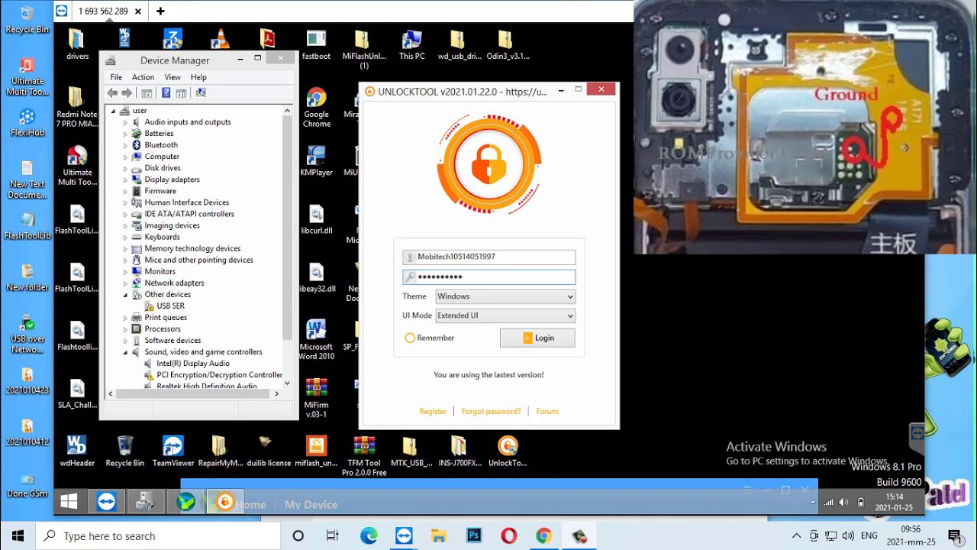Open the fastboot desktop shortcut
Image resolution: width=977 pixels, height=550 pixels.
point(316,44)
